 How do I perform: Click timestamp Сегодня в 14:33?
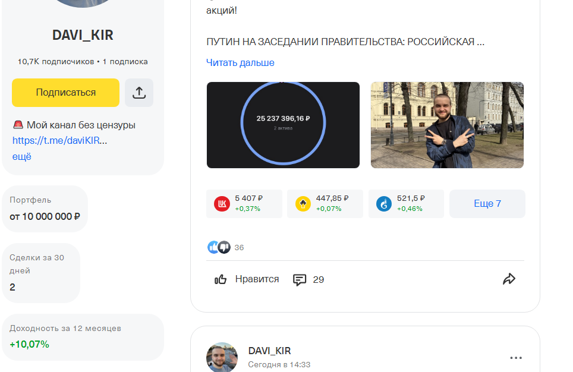pyautogui.click(x=279, y=365)
